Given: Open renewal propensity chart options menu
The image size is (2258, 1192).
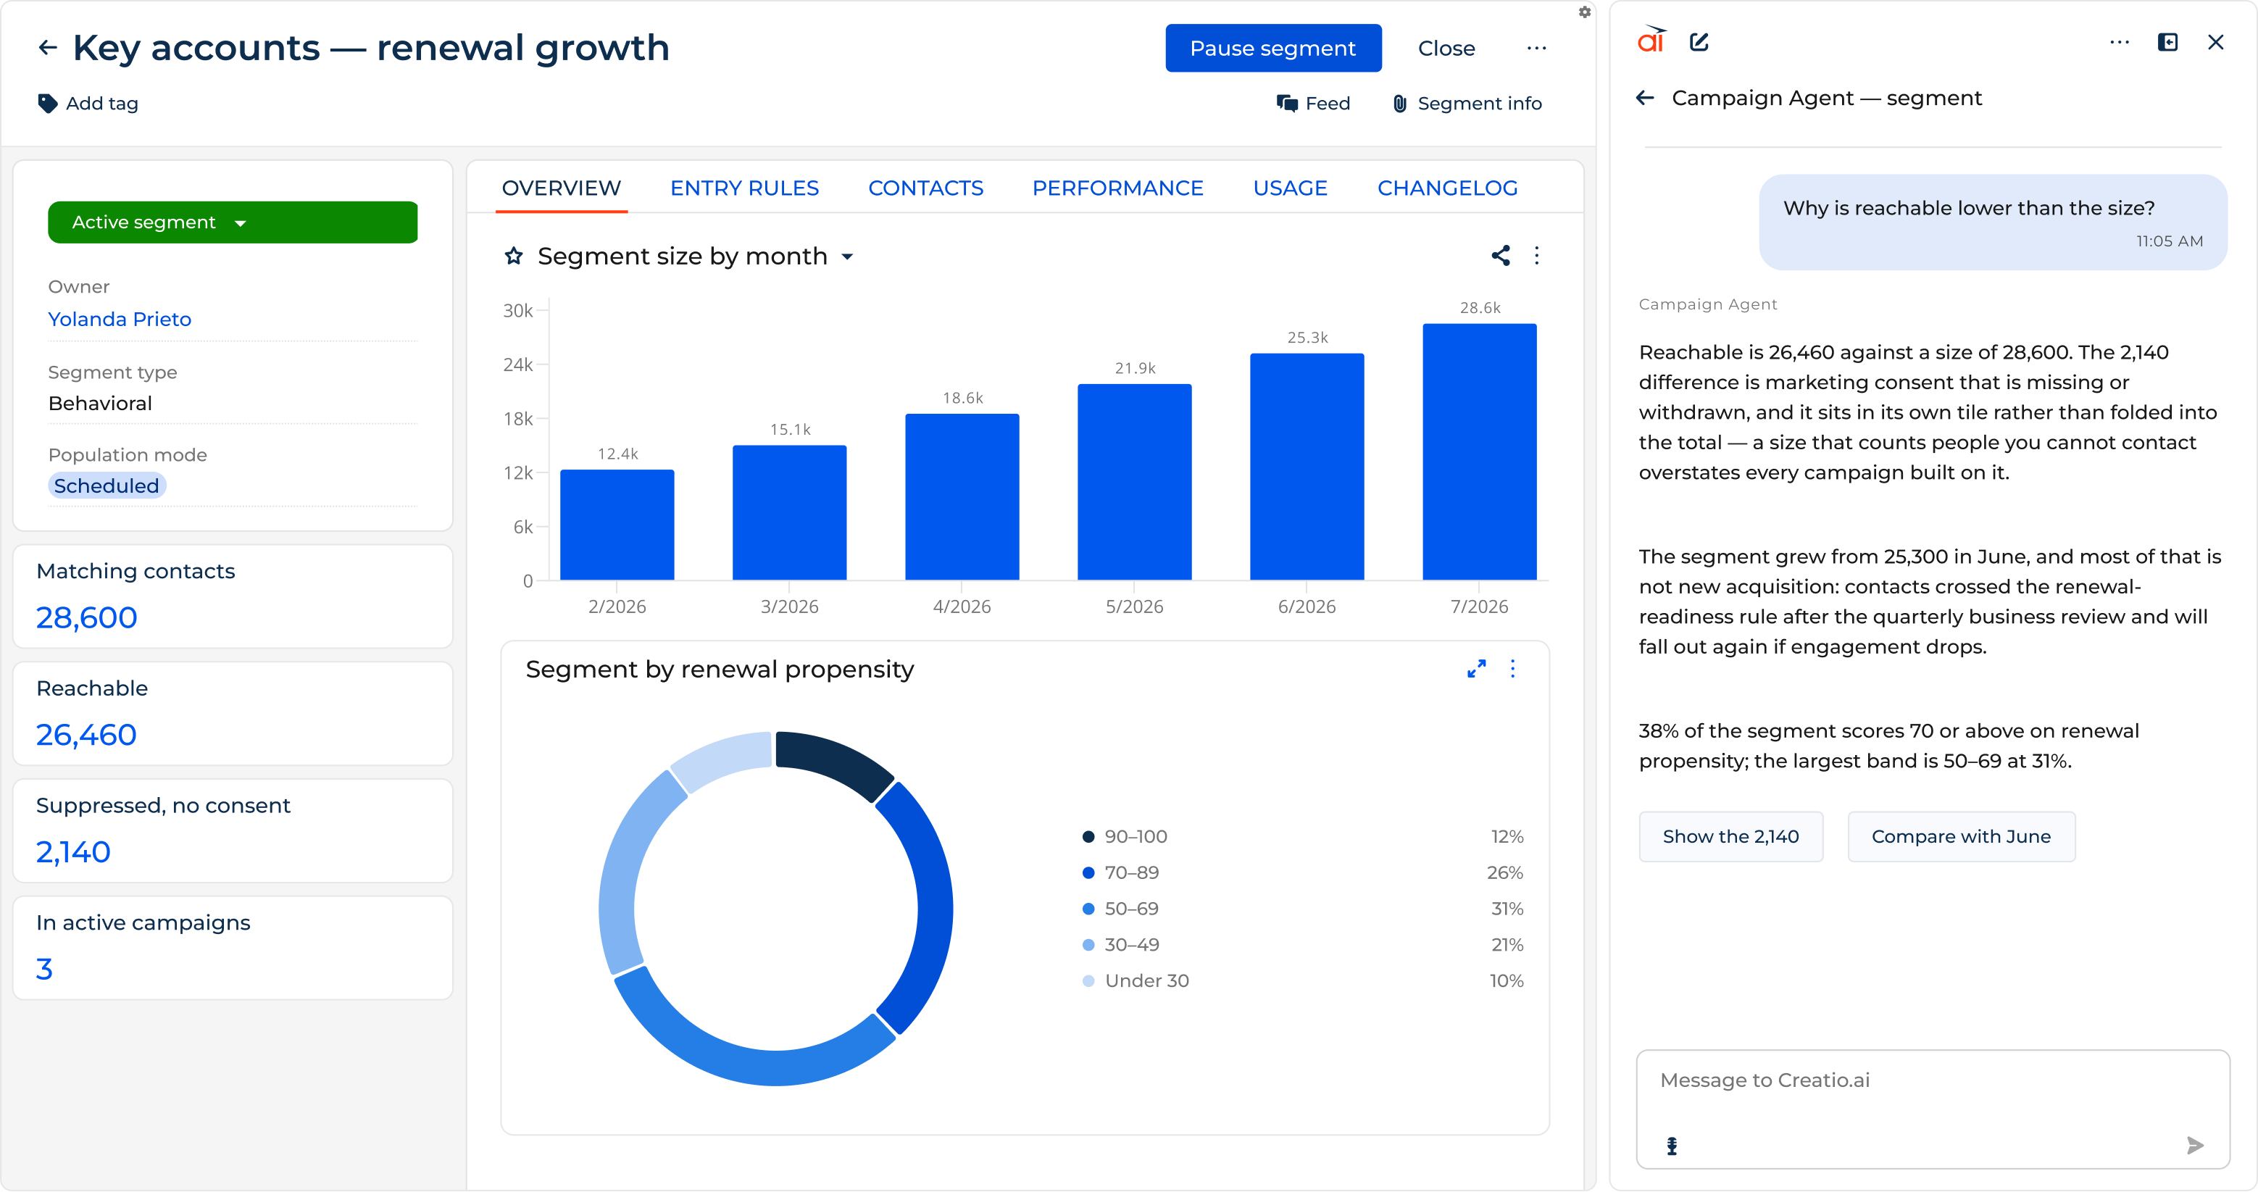Looking at the screenshot, I should click(x=1512, y=669).
